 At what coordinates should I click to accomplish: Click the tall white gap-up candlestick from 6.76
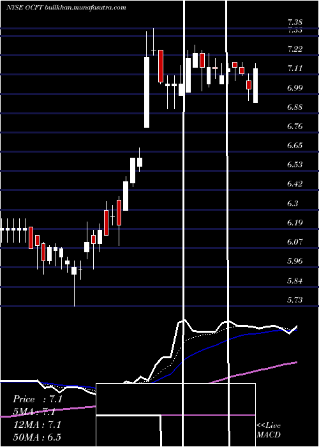coord(147,92)
